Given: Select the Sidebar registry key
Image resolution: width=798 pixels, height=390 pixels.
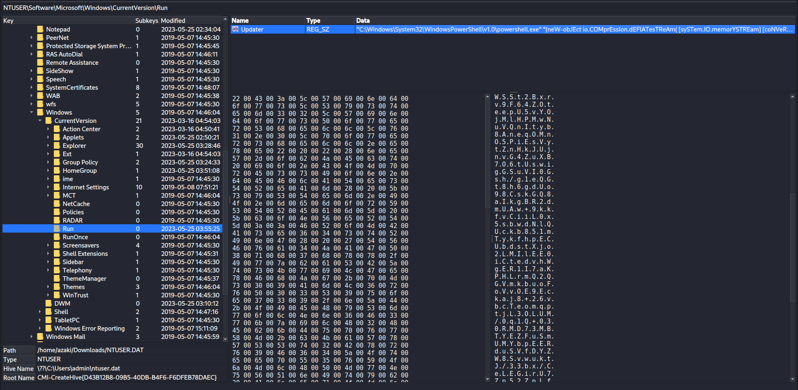Looking at the screenshot, I should (73, 262).
